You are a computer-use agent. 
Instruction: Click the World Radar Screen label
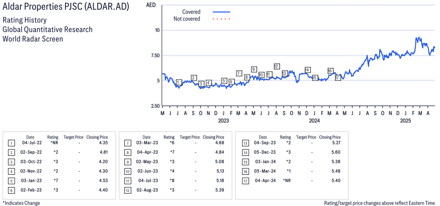point(33,39)
